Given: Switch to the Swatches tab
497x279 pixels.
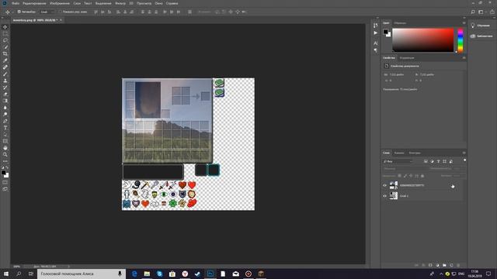Looking at the screenshot, I should pyautogui.click(x=400, y=22).
